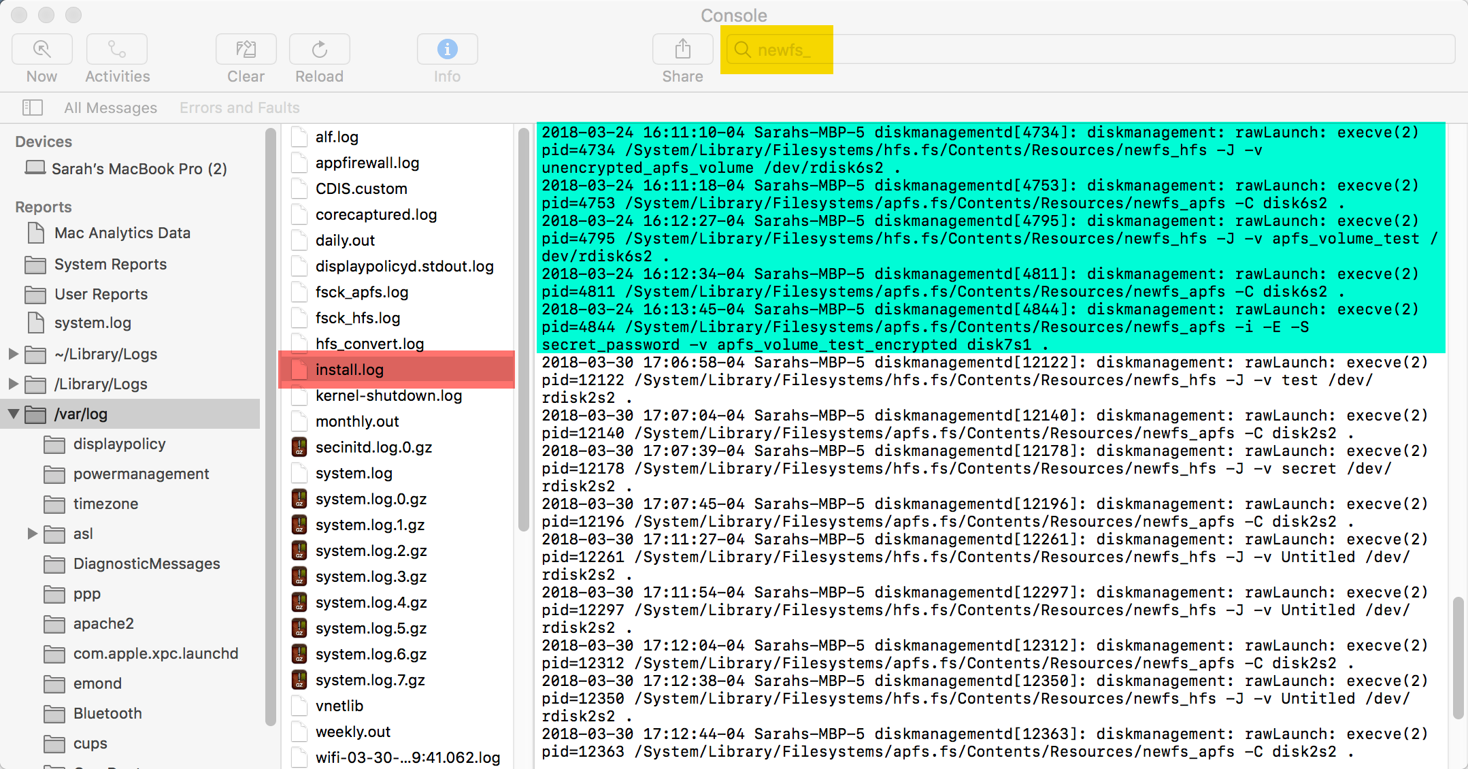Select the Errors and Faults filter
Image resolution: width=1468 pixels, height=769 pixels.
239,108
